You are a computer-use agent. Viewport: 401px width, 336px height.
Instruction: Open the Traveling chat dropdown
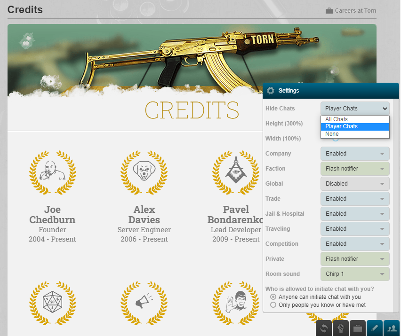(355, 229)
